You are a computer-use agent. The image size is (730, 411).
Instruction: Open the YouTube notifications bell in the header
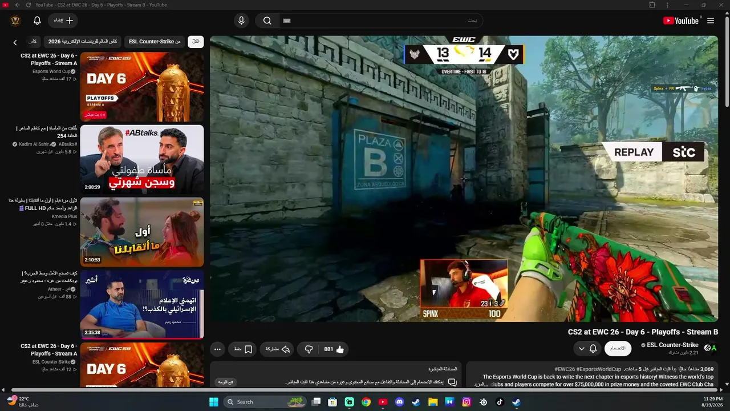(37, 21)
